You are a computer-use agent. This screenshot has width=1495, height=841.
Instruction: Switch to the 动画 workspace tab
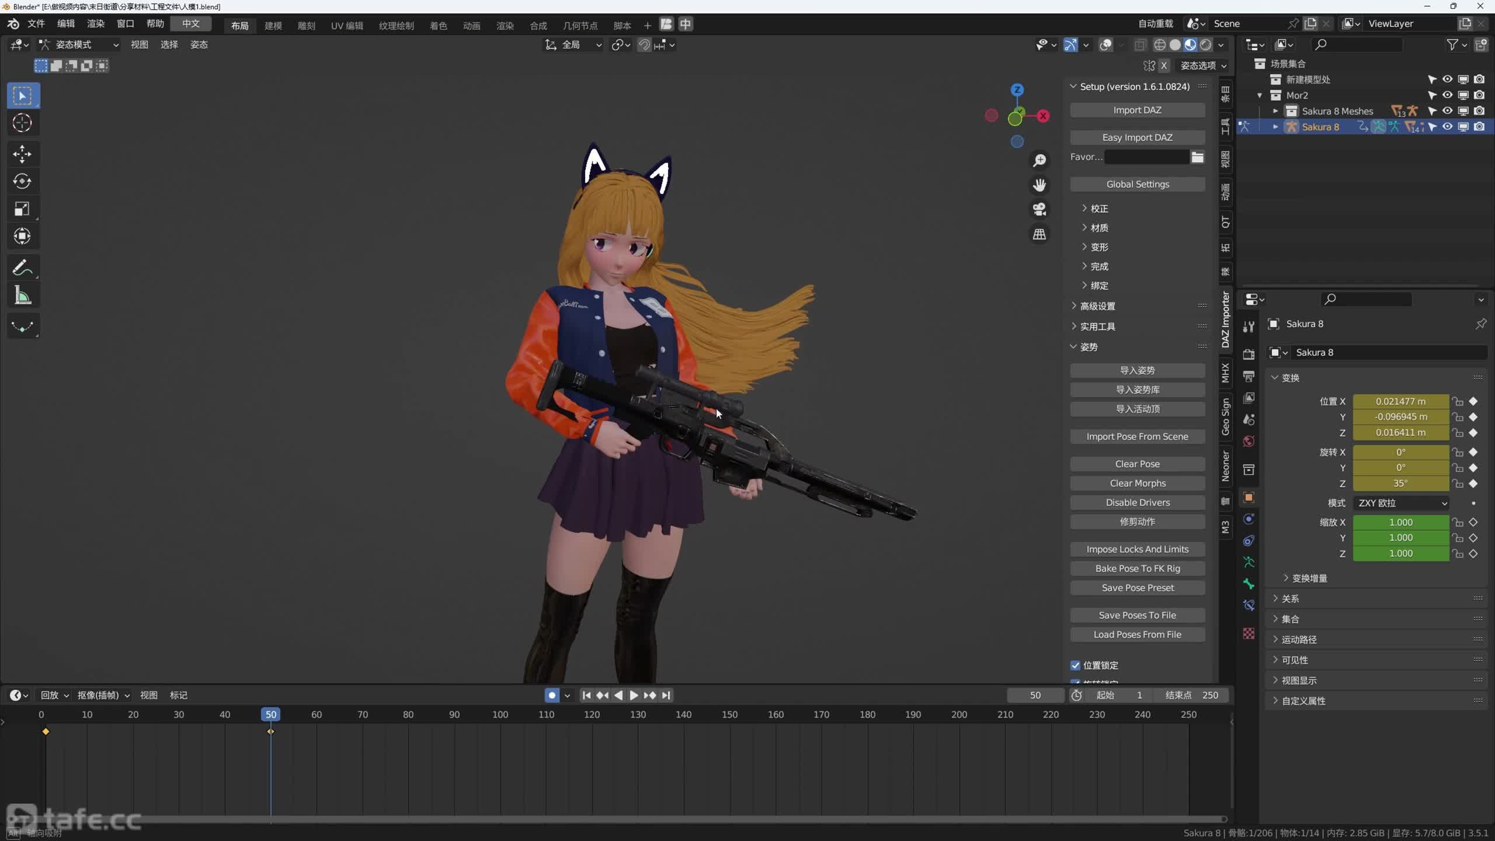click(472, 25)
